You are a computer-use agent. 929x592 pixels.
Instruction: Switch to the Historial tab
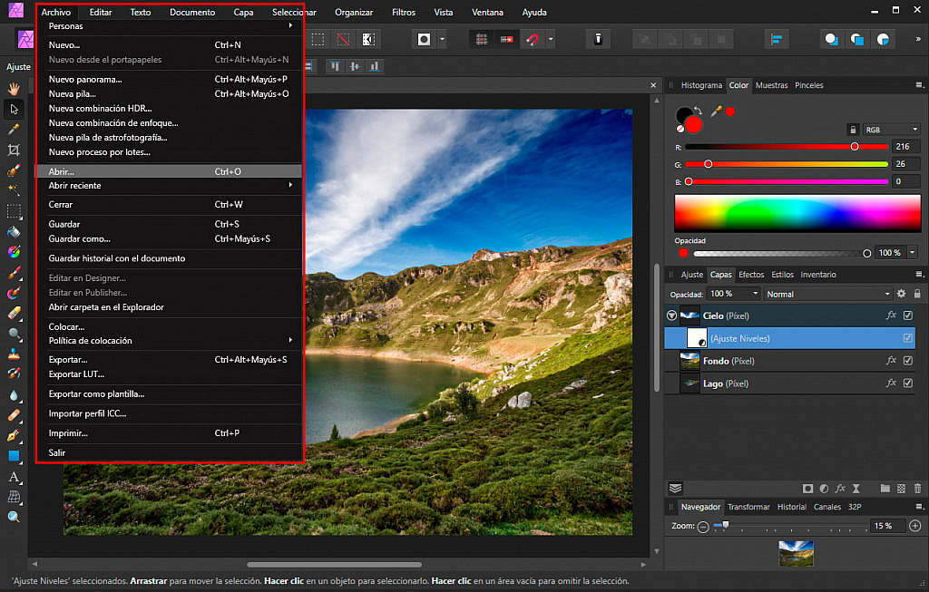pyautogui.click(x=791, y=507)
